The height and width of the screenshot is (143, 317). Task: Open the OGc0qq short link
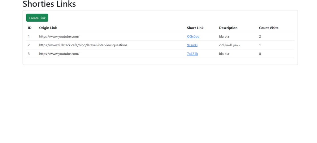tap(193, 36)
